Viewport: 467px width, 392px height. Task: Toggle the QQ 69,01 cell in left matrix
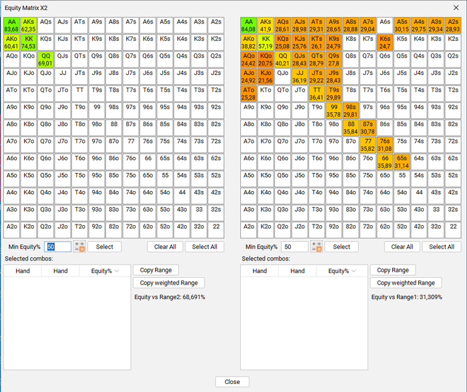pyautogui.click(x=45, y=59)
